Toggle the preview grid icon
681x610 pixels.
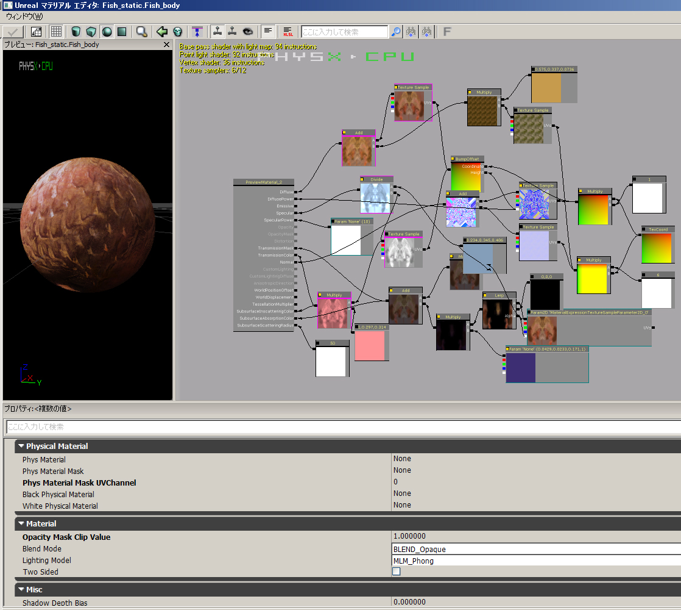click(x=56, y=32)
